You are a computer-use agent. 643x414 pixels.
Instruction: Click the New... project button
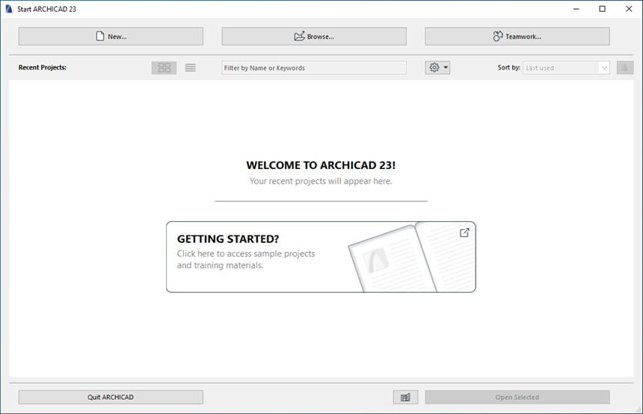tap(111, 37)
